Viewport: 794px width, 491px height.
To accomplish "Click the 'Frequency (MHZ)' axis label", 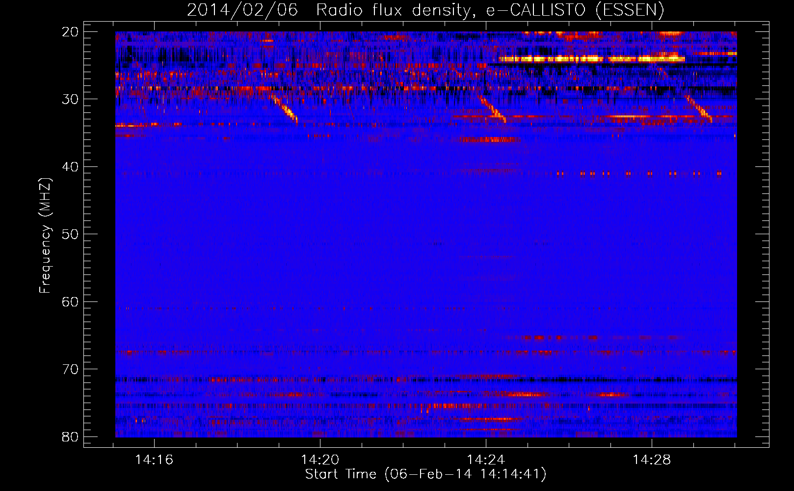I will pos(45,236).
